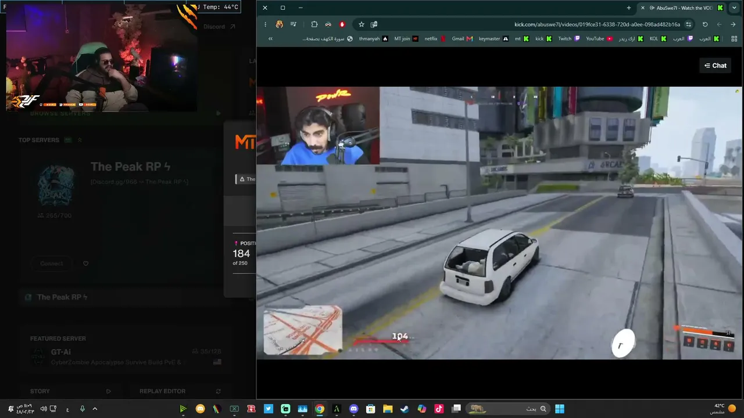Open the keymaster bookmark

[493, 39]
